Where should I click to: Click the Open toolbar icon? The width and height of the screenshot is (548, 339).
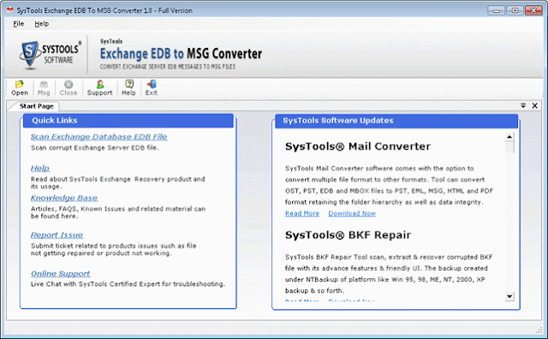[19, 87]
